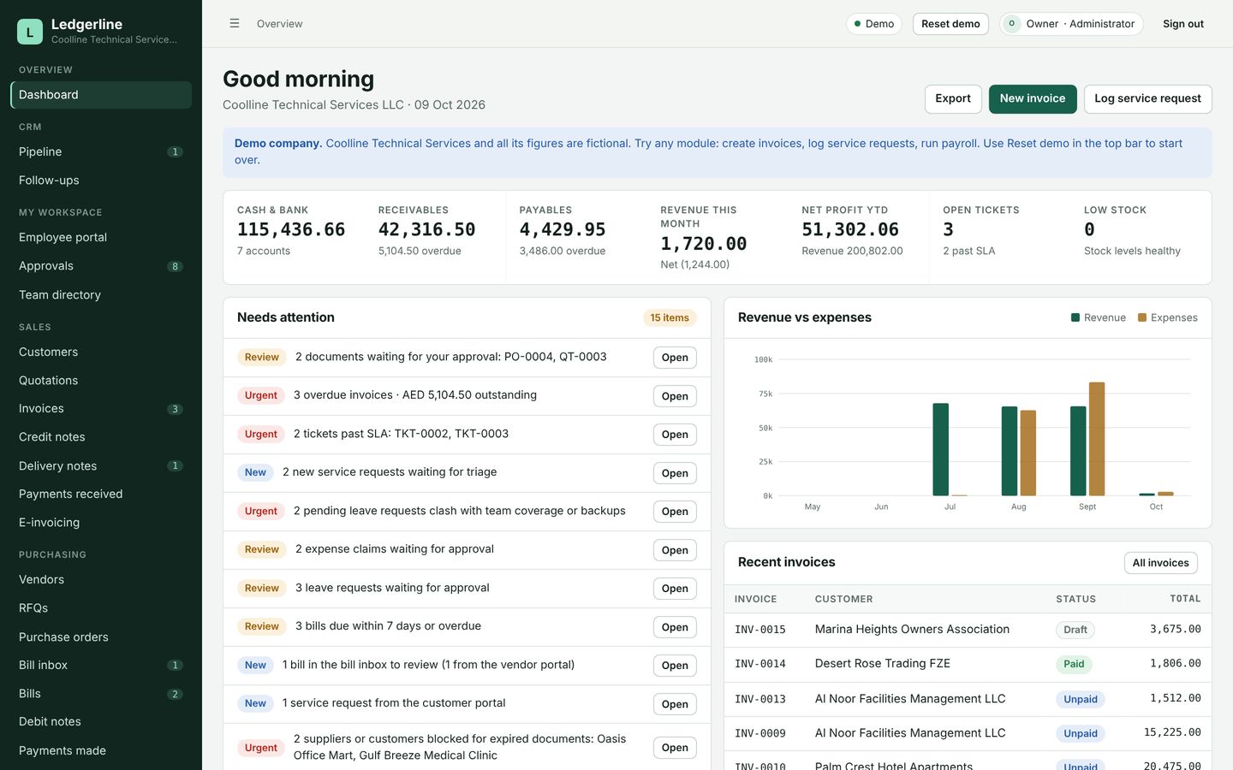Image resolution: width=1233 pixels, height=770 pixels.
Task: Open the Team directory
Action: tap(101, 295)
